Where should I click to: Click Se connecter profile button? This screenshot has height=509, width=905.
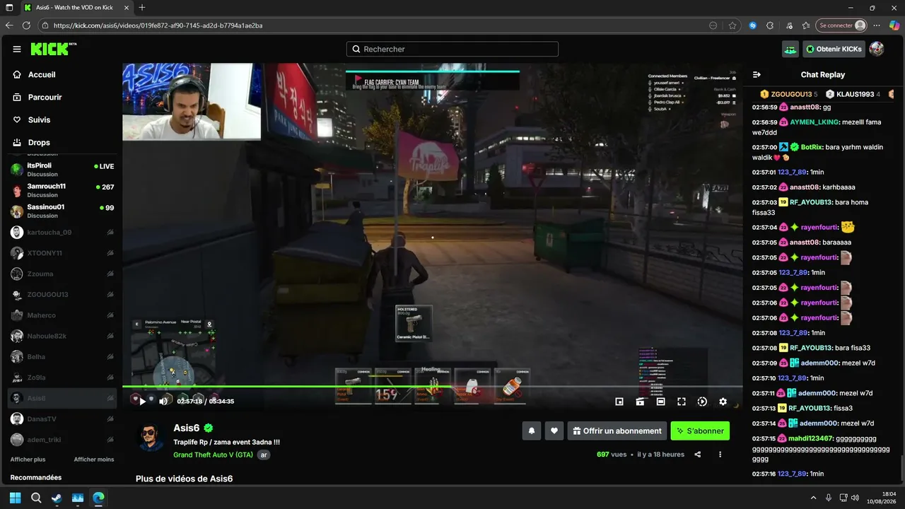pyautogui.click(x=841, y=25)
